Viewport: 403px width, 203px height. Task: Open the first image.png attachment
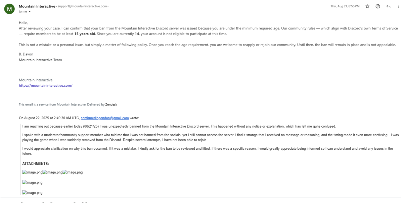click(x=32, y=172)
